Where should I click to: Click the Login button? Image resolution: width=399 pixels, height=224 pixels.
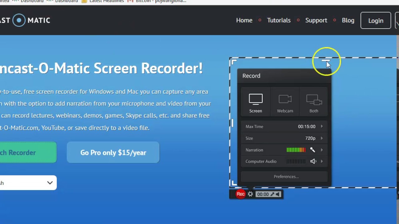pos(376,21)
